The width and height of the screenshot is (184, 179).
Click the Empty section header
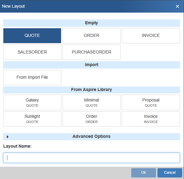[x=92, y=23]
